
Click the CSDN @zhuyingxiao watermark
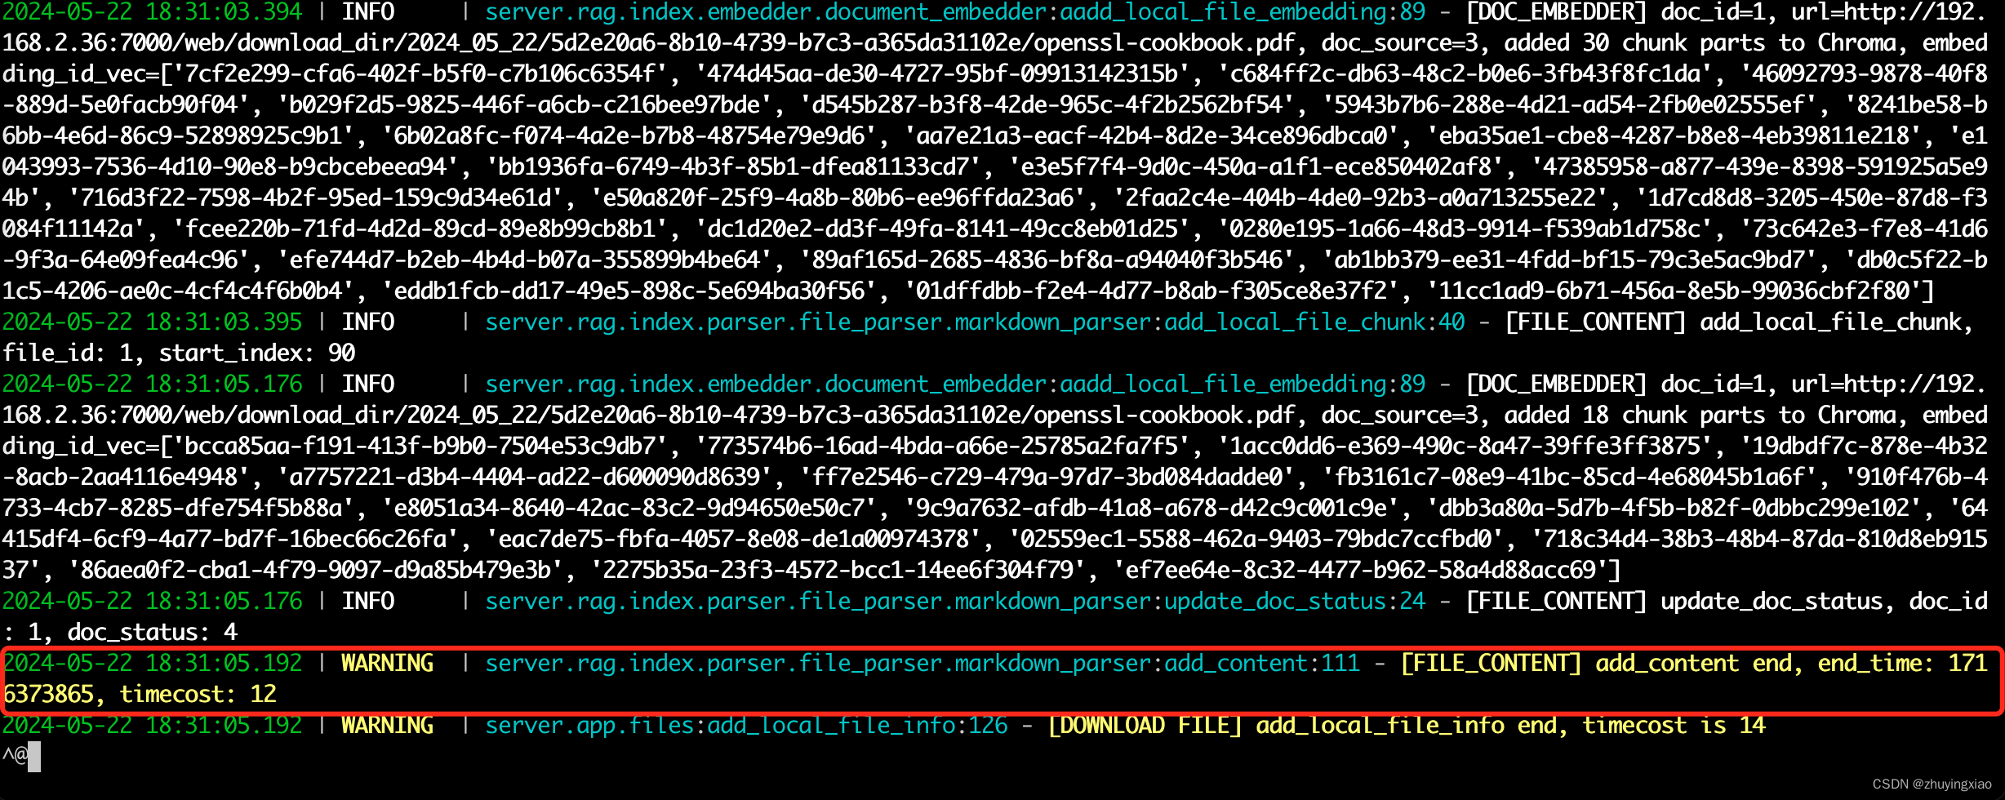pyautogui.click(x=1932, y=784)
